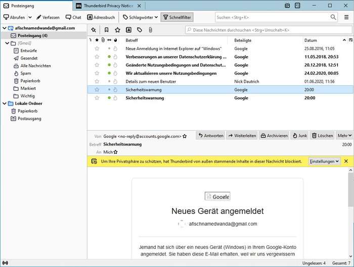Open the column picker icon
The height and width of the screenshot is (267, 354).
pos(350,40)
